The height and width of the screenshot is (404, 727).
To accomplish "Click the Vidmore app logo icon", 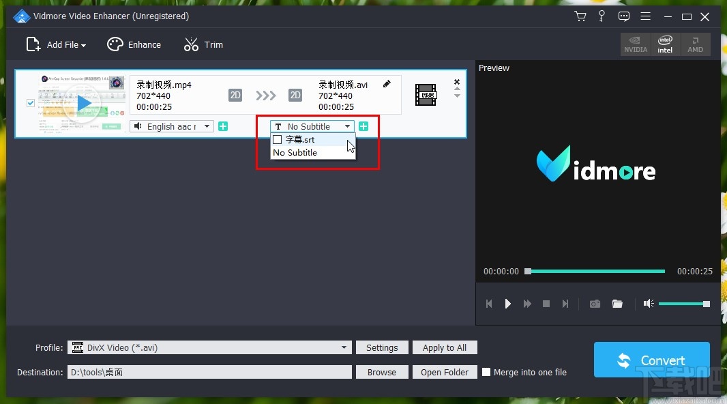I will [21, 16].
